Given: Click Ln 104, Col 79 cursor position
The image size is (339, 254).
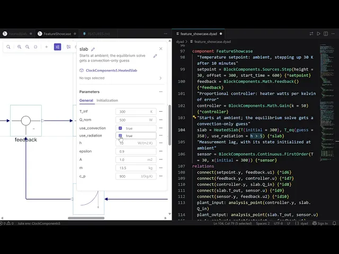Looking at the screenshot, I should (233, 223).
